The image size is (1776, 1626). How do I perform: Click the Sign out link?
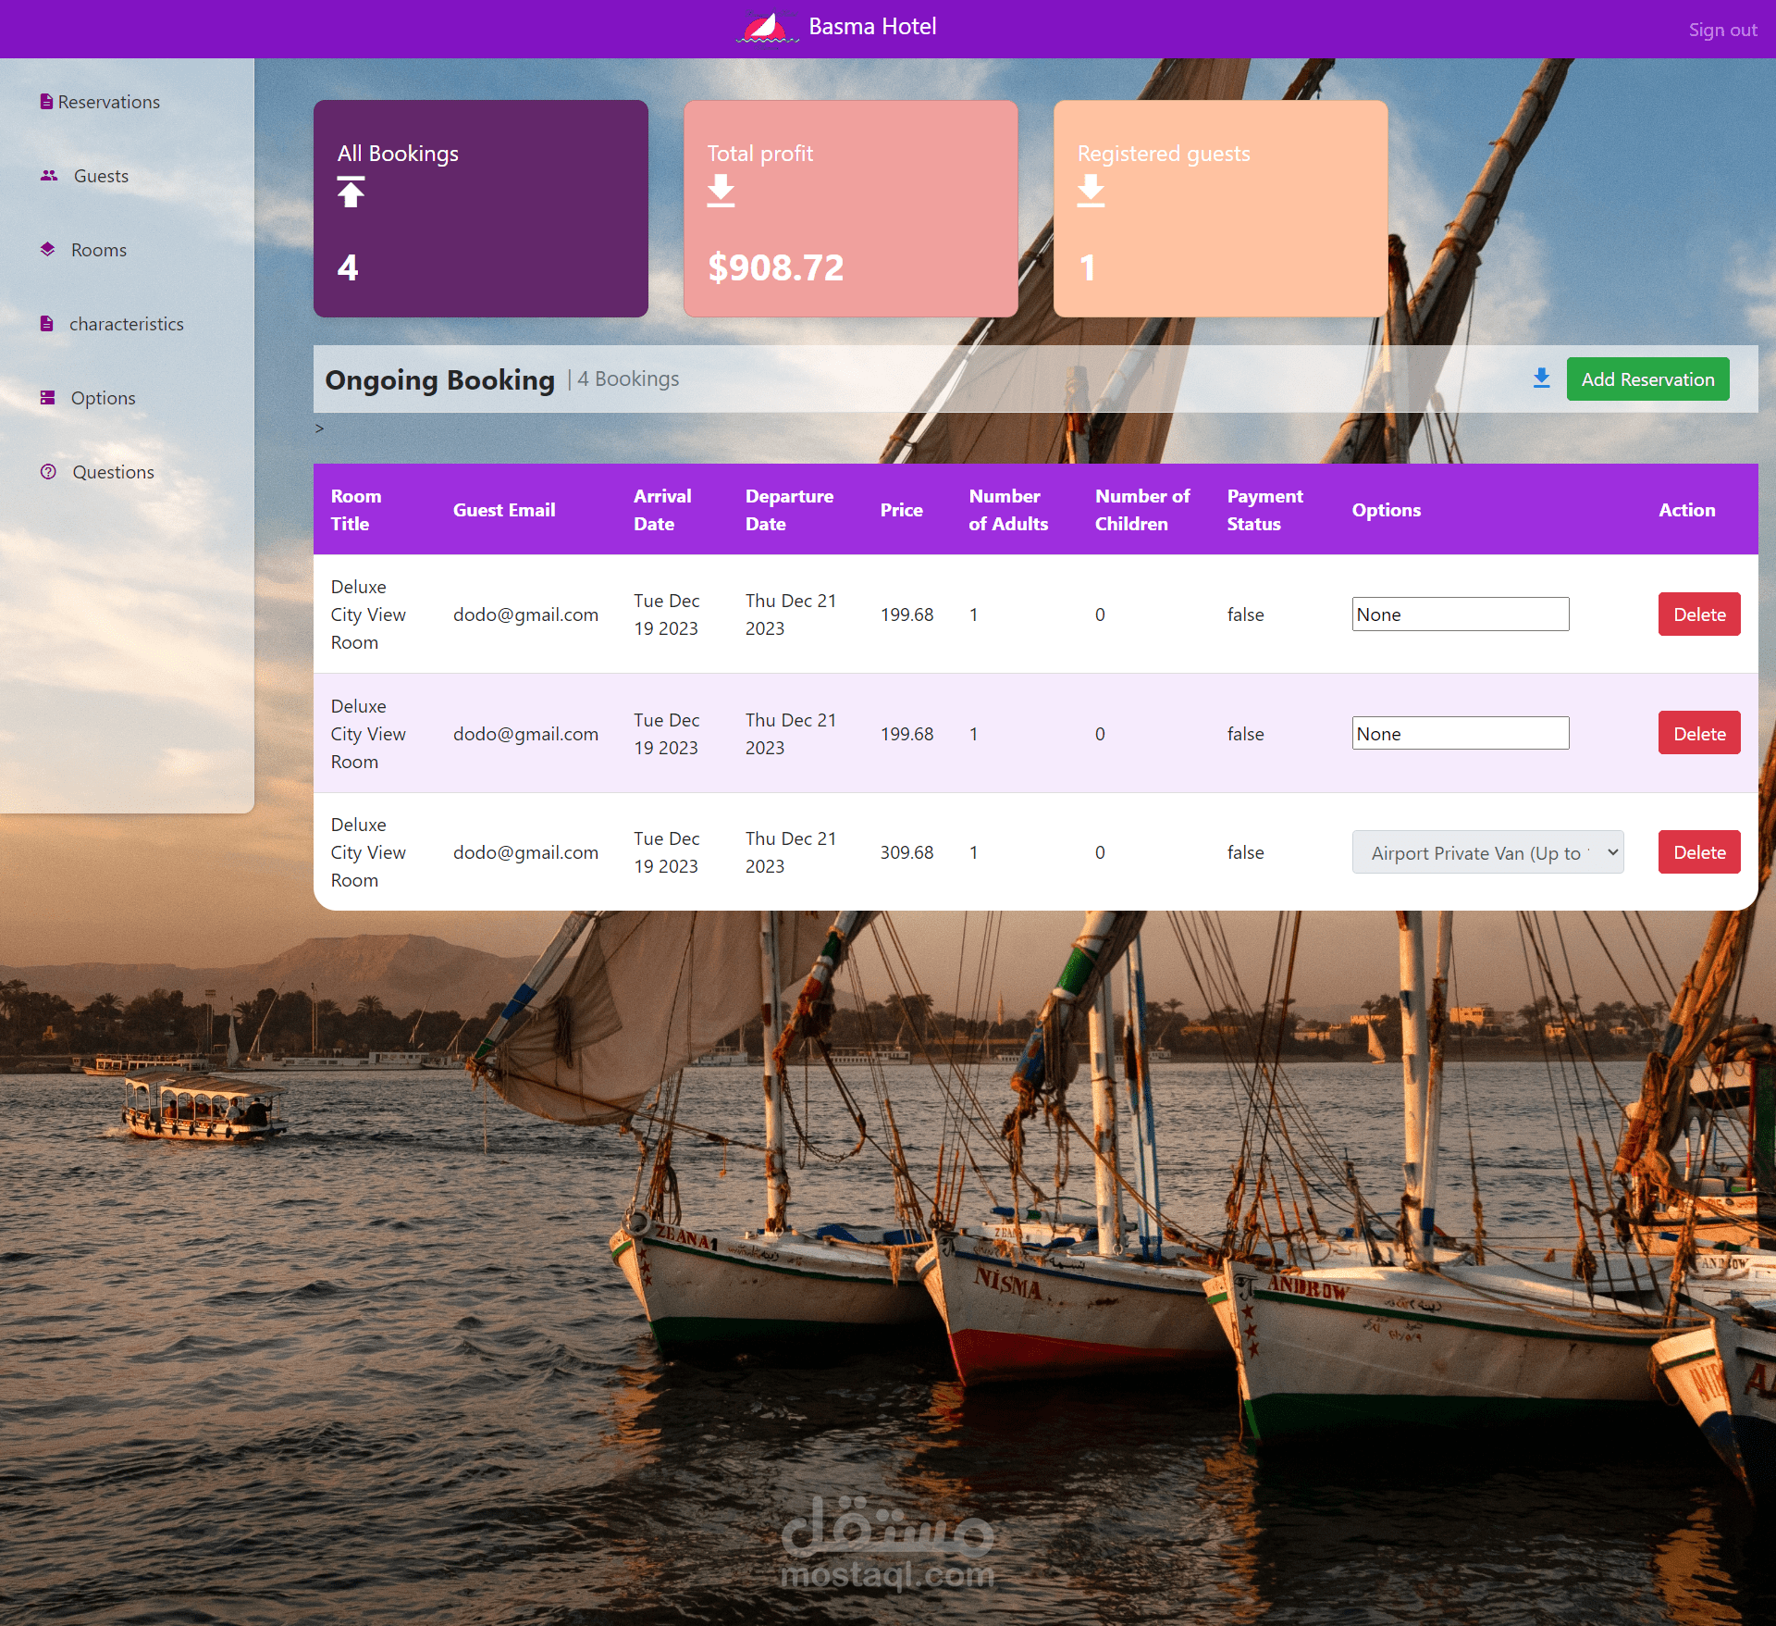1722,30
